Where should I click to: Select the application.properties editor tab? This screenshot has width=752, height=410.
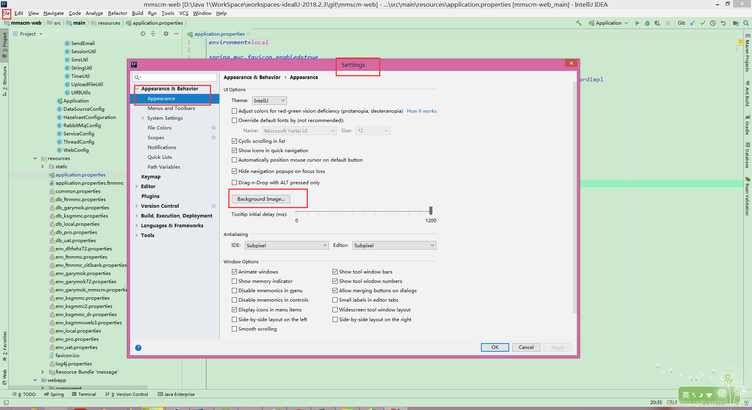tap(219, 34)
